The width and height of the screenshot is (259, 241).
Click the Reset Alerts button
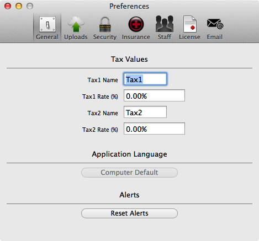pos(129,213)
